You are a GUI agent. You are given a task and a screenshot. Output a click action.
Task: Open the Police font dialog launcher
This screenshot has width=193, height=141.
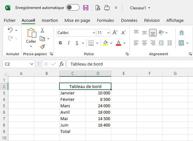(127, 54)
